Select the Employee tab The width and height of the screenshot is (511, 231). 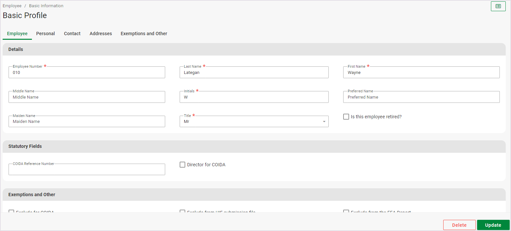coord(17,34)
